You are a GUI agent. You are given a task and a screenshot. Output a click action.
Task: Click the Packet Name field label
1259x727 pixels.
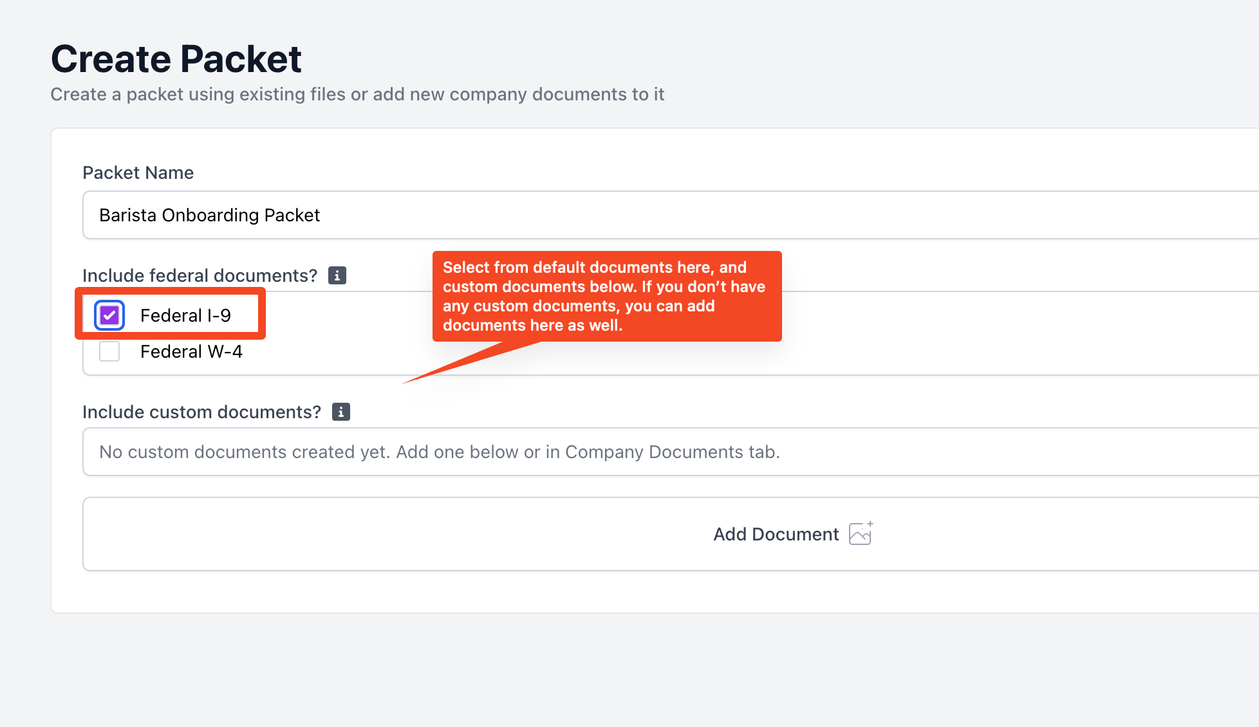coord(138,172)
